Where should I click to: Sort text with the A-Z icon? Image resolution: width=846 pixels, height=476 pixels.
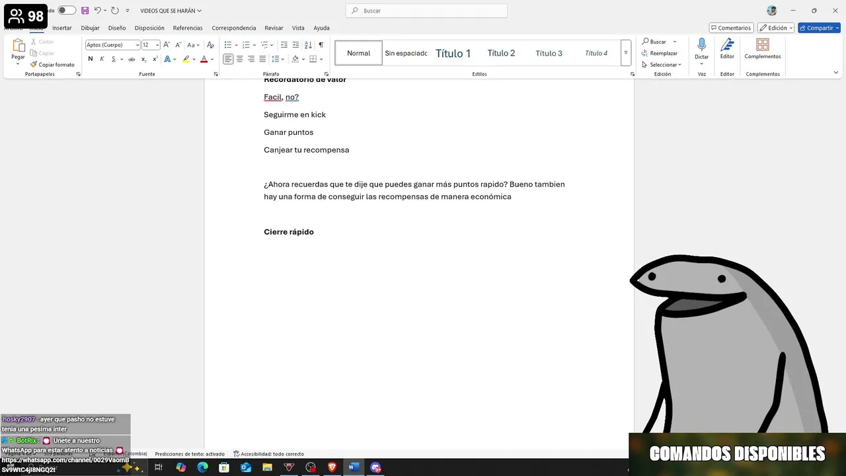308,45
